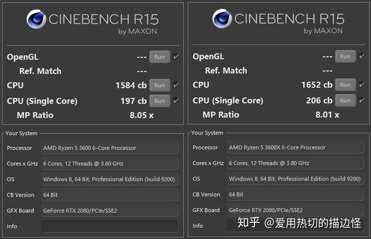Click 'OpenGL' label in right panel
The width and height of the screenshot is (371, 239).
208,56
